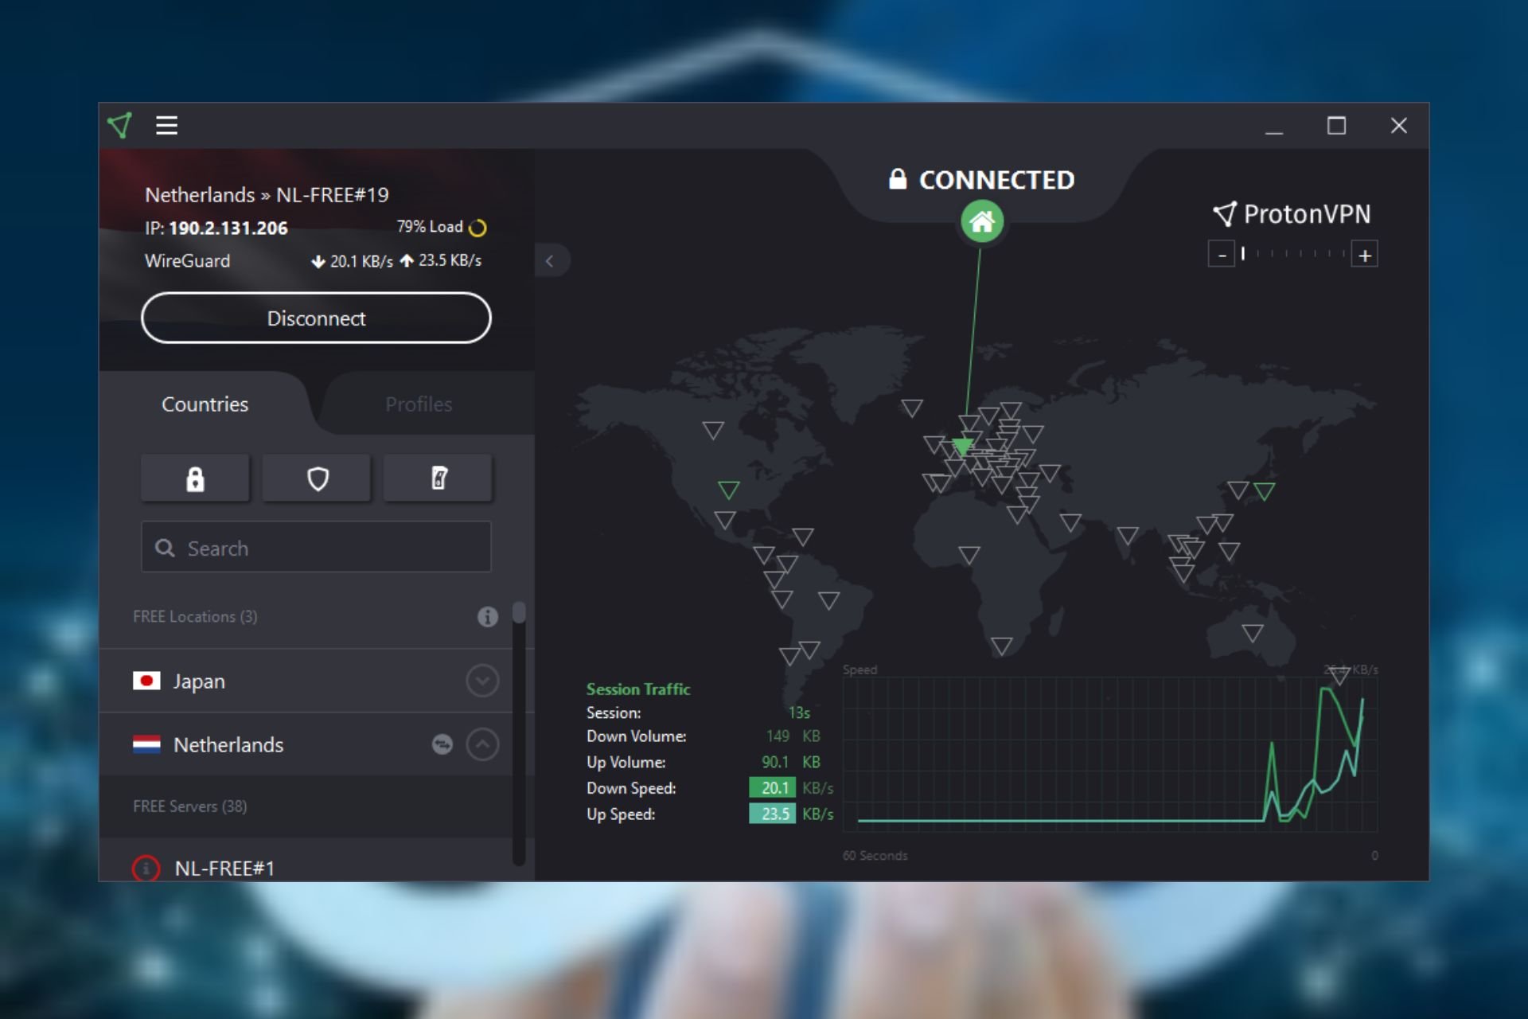Click the Session Traffic heading
This screenshot has height=1019, width=1528.
[x=638, y=689]
